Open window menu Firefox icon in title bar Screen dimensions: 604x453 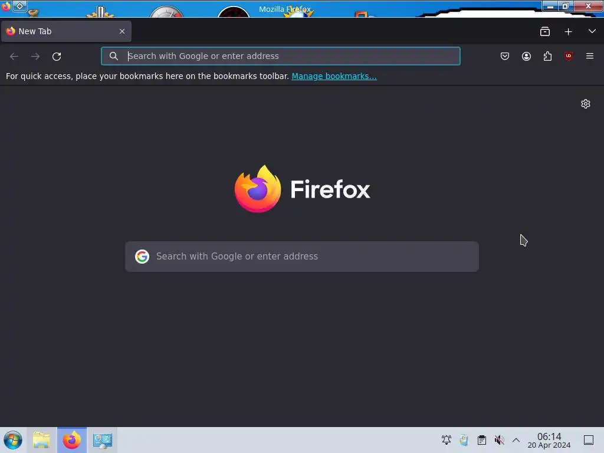[6, 6]
